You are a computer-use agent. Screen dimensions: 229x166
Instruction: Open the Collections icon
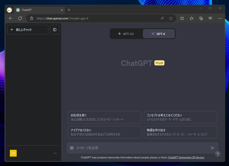coord(201,18)
